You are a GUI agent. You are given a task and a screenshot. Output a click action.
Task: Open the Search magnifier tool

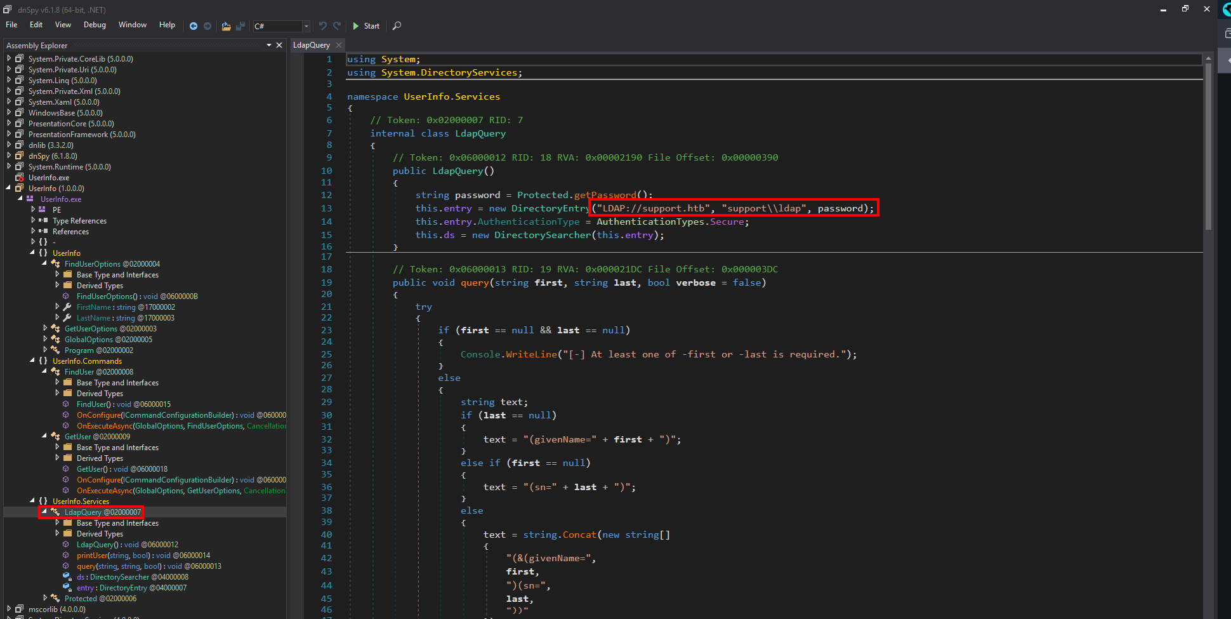(397, 26)
